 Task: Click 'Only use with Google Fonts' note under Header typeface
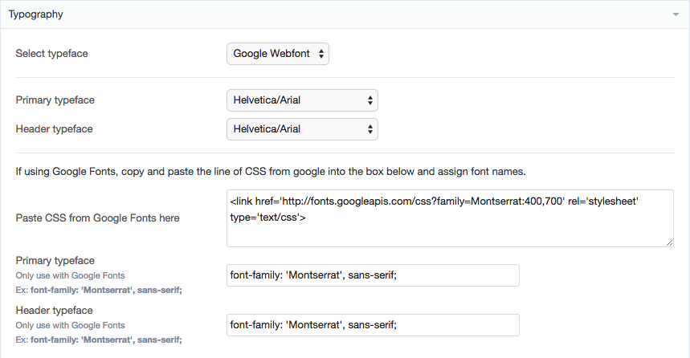pos(71,325)
